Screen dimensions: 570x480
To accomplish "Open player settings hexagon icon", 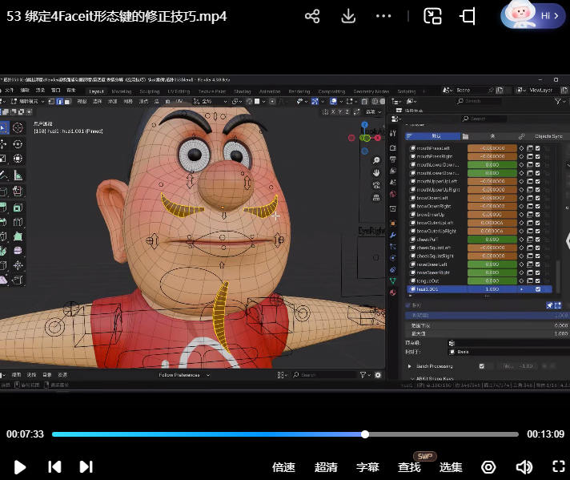I will point(488,466).
